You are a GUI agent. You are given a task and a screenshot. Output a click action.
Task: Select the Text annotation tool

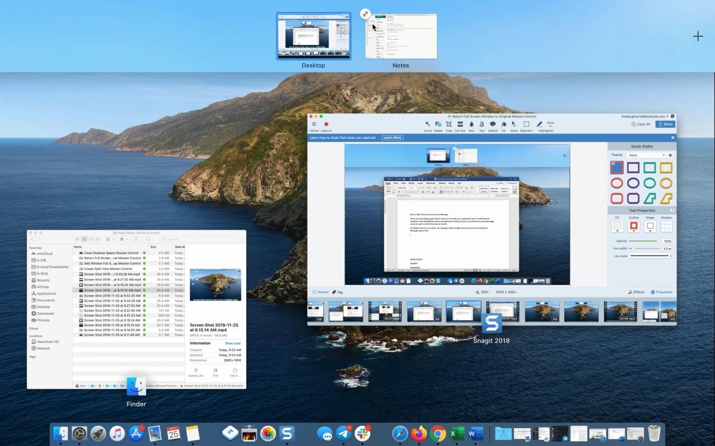point(482,124)
